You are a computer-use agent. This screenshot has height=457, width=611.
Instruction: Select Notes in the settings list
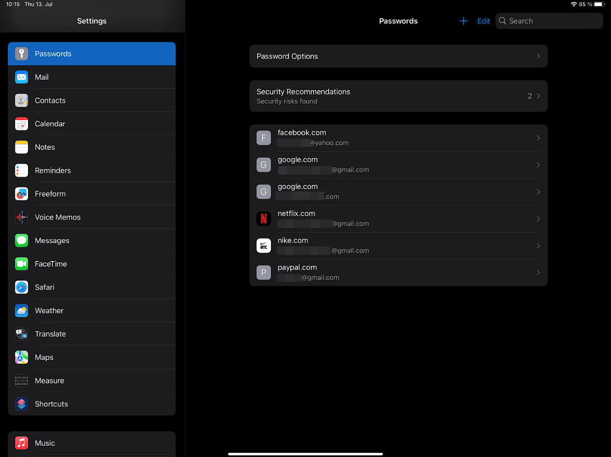[x=91, y=148]
